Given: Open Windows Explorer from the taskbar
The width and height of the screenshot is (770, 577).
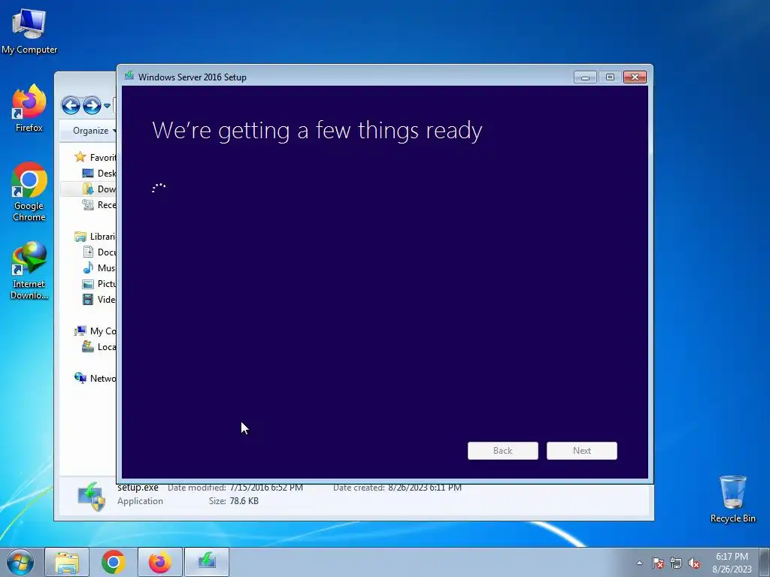Looking at the screenshot, I should tap(67, 562).
